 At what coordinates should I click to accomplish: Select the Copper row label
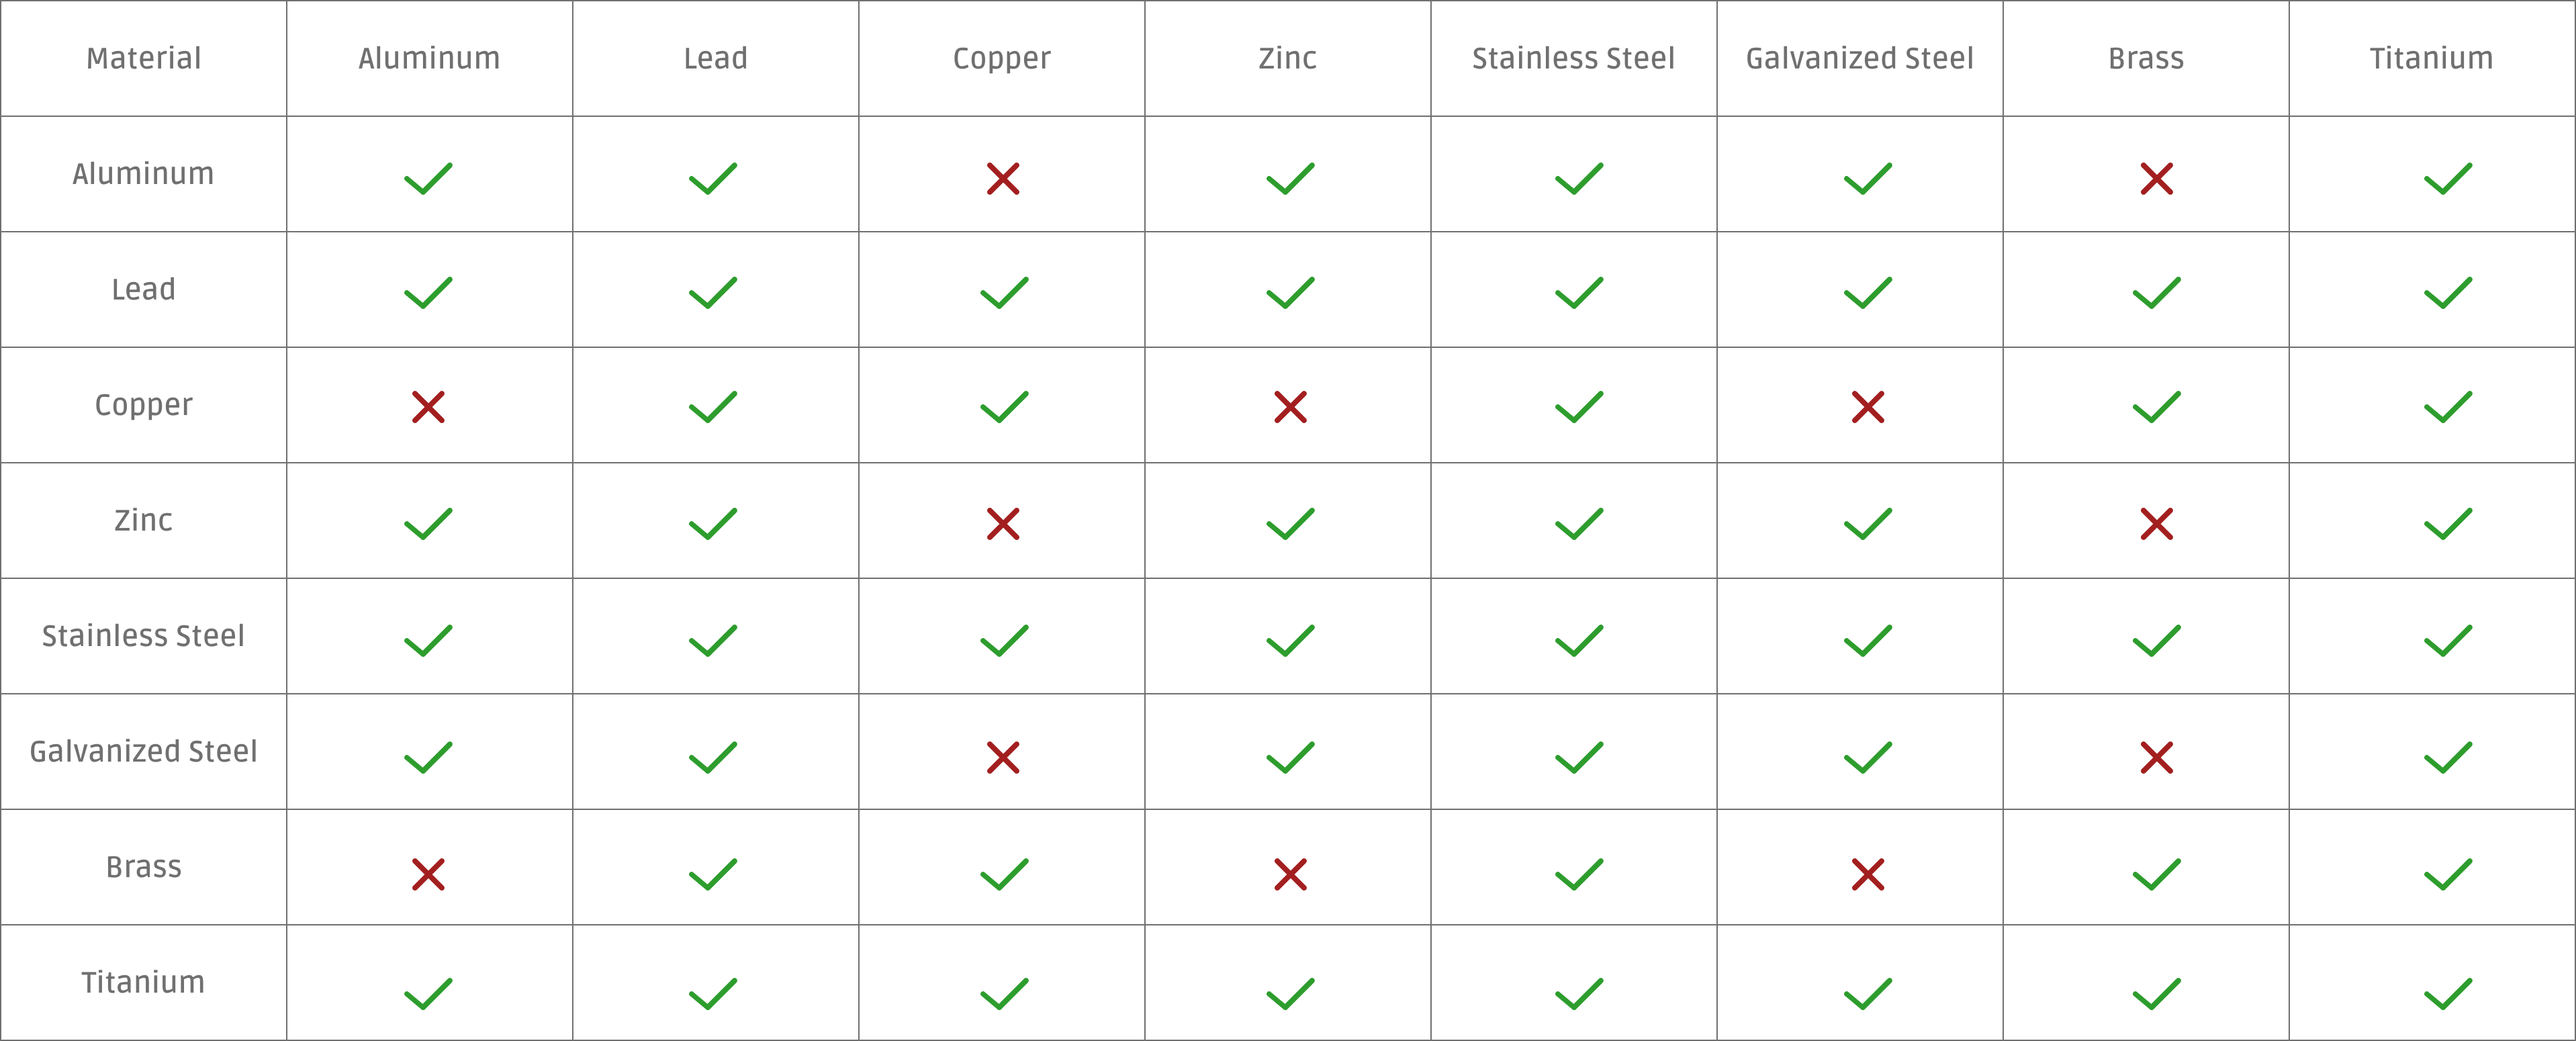click(143, 405)
